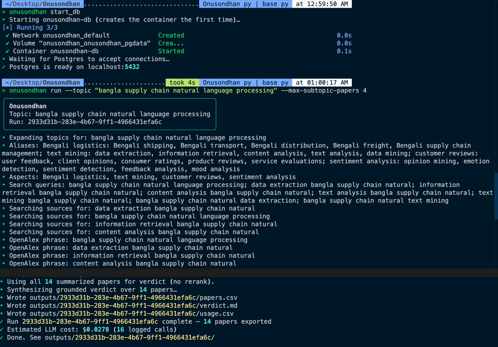Click the '[+] Running 3/3' line
The image size is (498, 347).
tap(30, 28)
